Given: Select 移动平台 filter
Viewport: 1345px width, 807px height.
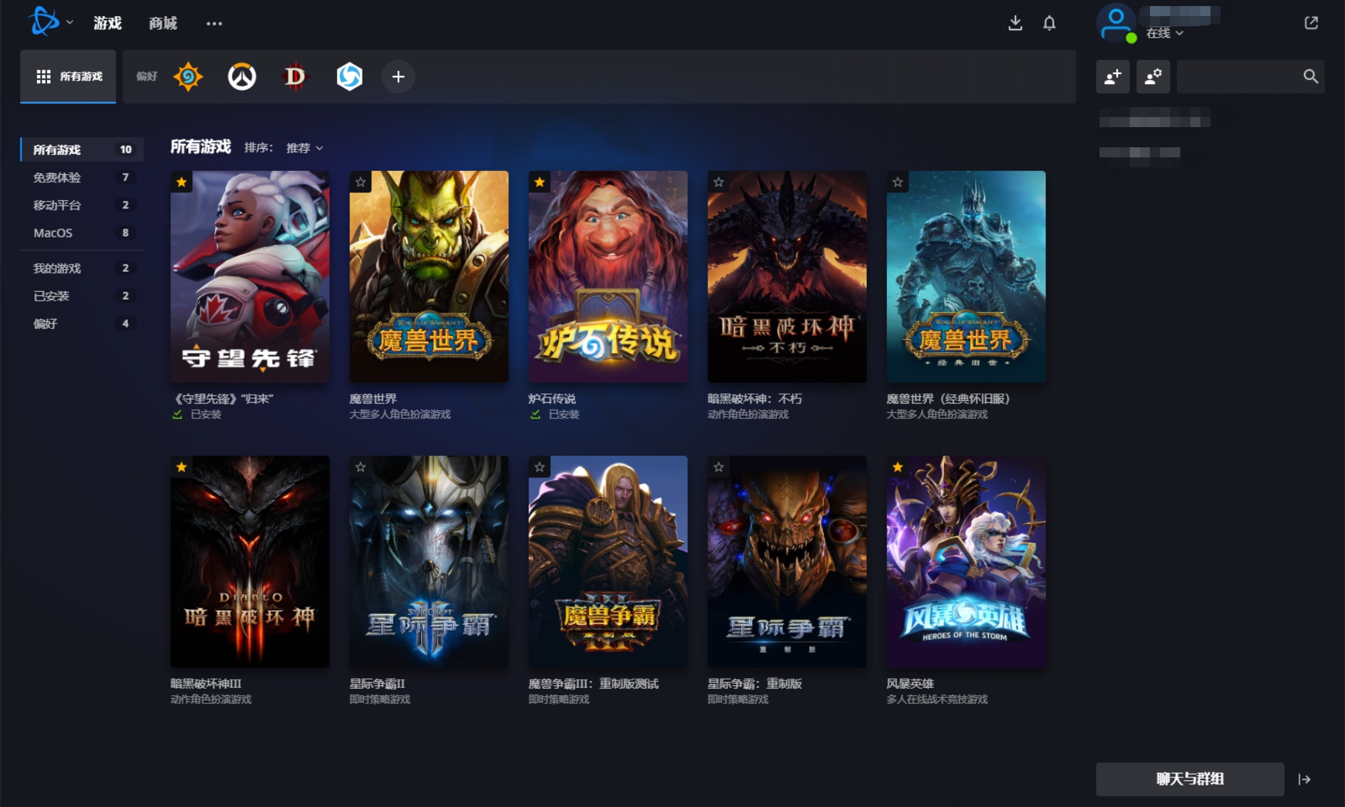Looking at the screenshot, I should click(82, 204).
